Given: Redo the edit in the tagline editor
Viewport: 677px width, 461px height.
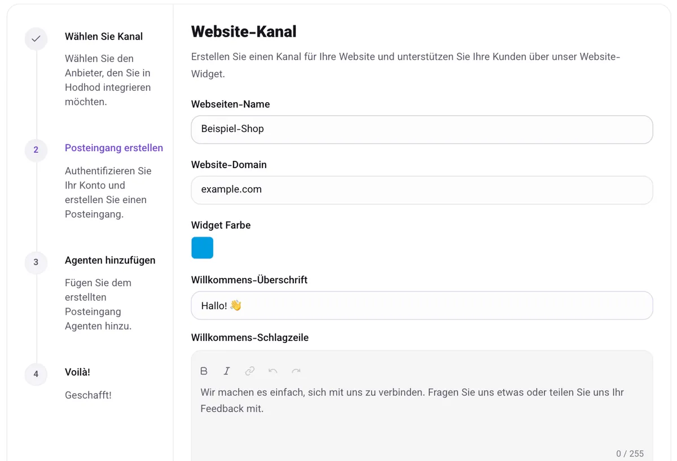Looking at the screenshot, I should click(296, 371).
